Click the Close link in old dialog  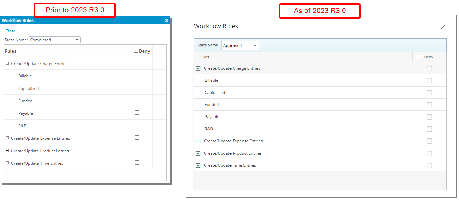click(x=10, y=31)
